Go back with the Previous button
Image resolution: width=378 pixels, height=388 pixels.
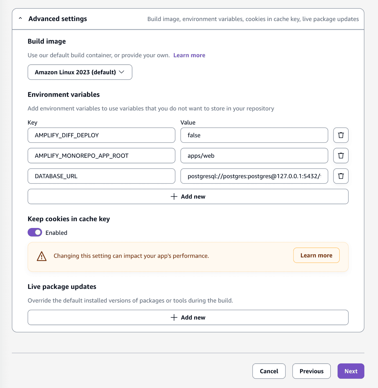pyautogui.click(x=312, y=371)
